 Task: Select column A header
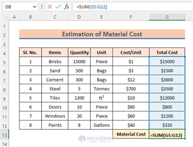click(14, 17)
